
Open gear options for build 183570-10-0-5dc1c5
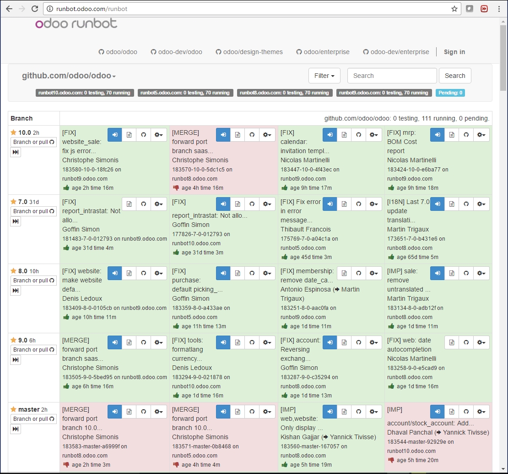(x=267, y=135)
